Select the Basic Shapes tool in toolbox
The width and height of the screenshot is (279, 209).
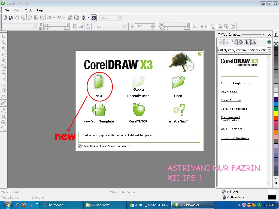(x=4, y=90)
